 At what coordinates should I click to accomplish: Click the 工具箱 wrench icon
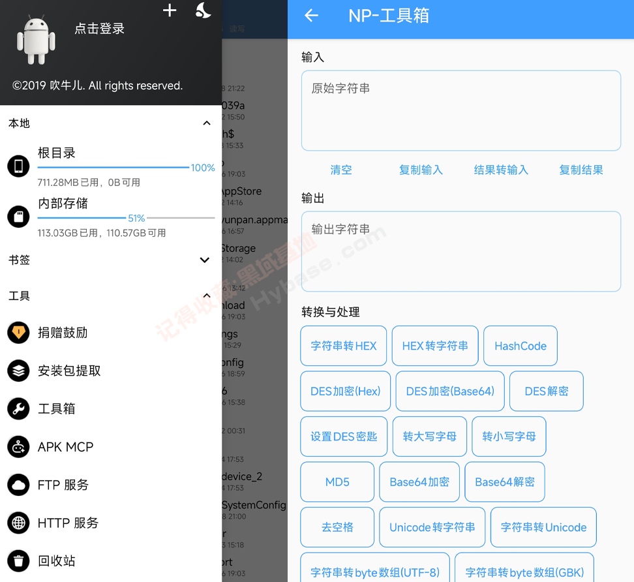click(19, 408)
